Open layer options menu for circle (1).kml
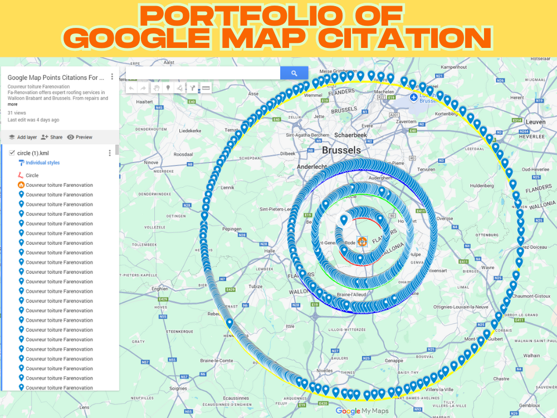This screenshot has width=557, height=418. click(109, 153)
